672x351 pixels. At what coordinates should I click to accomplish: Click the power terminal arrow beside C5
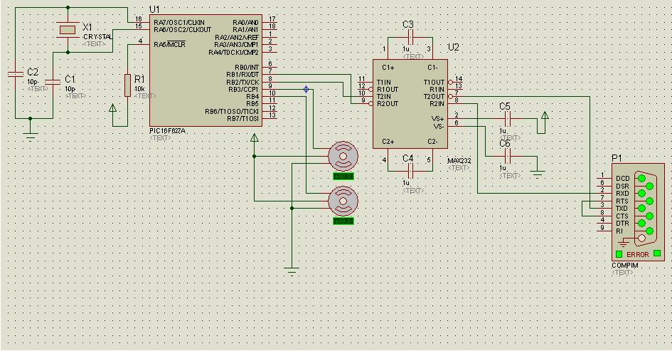click(x=545, y=116)
